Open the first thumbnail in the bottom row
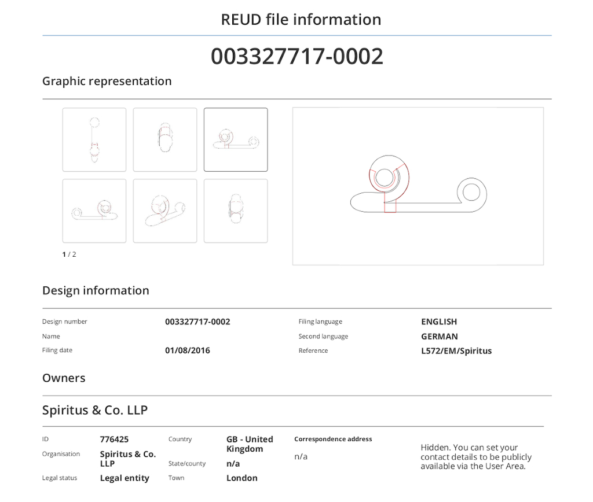 94,211
